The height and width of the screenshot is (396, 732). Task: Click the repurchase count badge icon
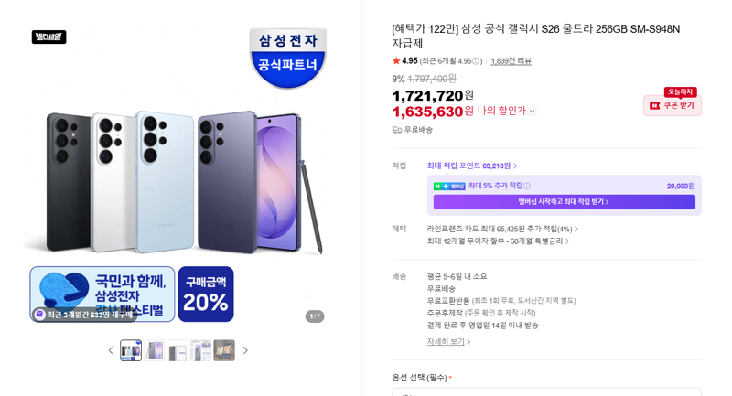point(40,315)
